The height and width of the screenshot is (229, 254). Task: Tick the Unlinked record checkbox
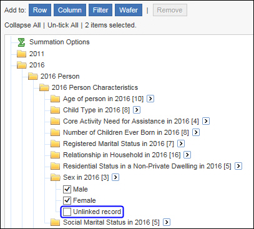click(x=67, y=212)
